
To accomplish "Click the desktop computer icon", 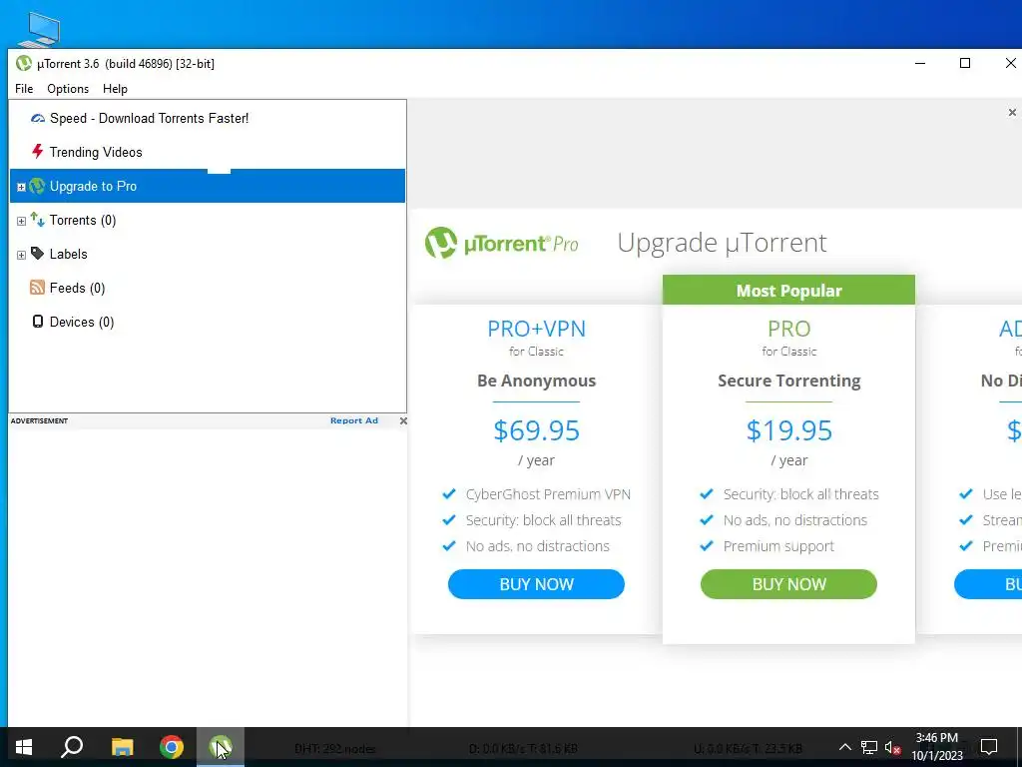I will point(40,29).
